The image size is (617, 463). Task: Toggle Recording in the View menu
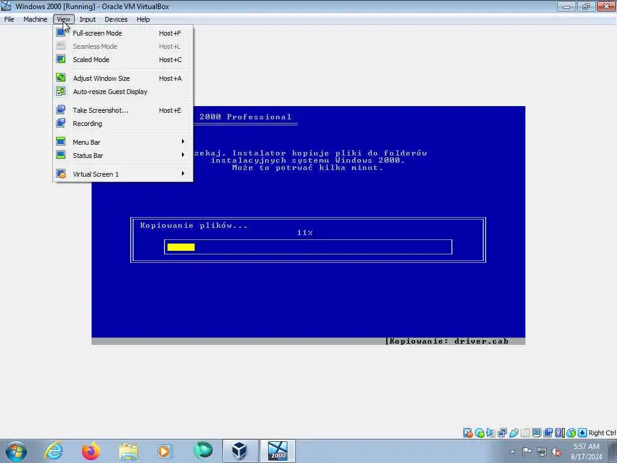coord(123,123)
